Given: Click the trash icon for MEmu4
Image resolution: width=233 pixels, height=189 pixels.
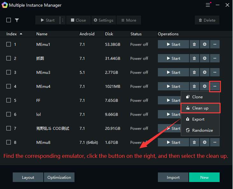Looking at the screenshot, I should 194,87.
